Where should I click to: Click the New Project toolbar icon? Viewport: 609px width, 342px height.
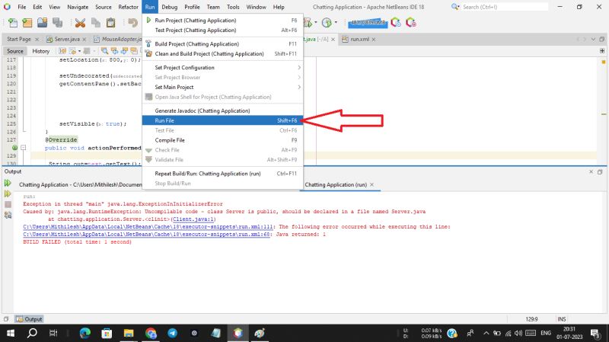pos(27,23)
